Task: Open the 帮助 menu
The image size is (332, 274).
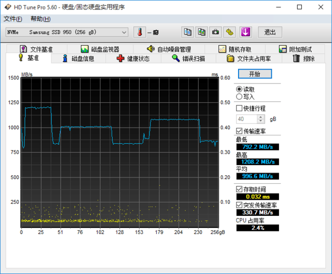Action: [40, 19]
